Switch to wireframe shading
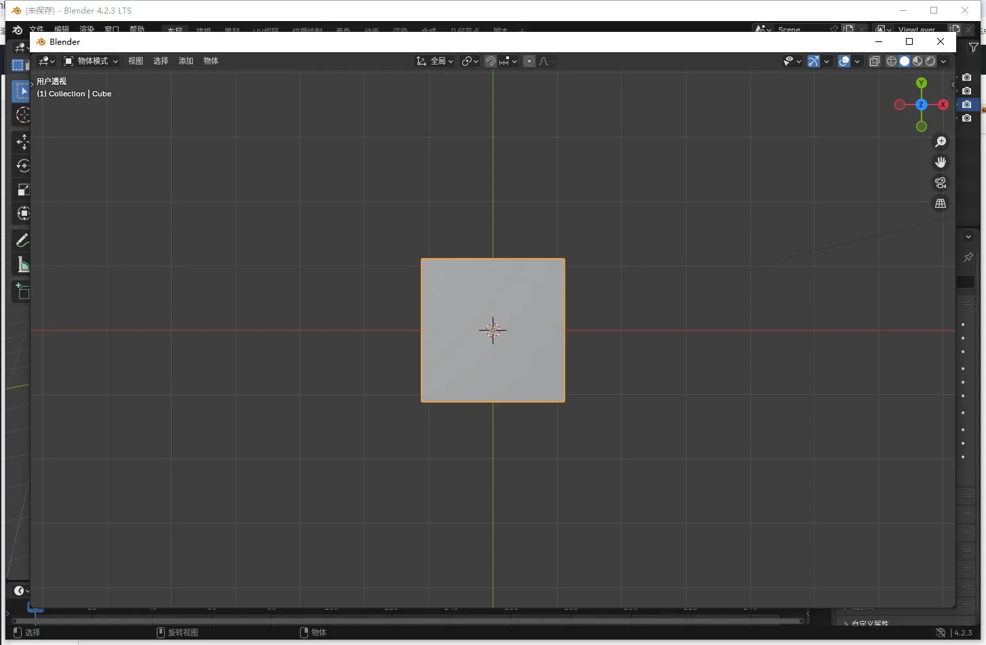Viewport: 986px width, 645px height. 892,61
